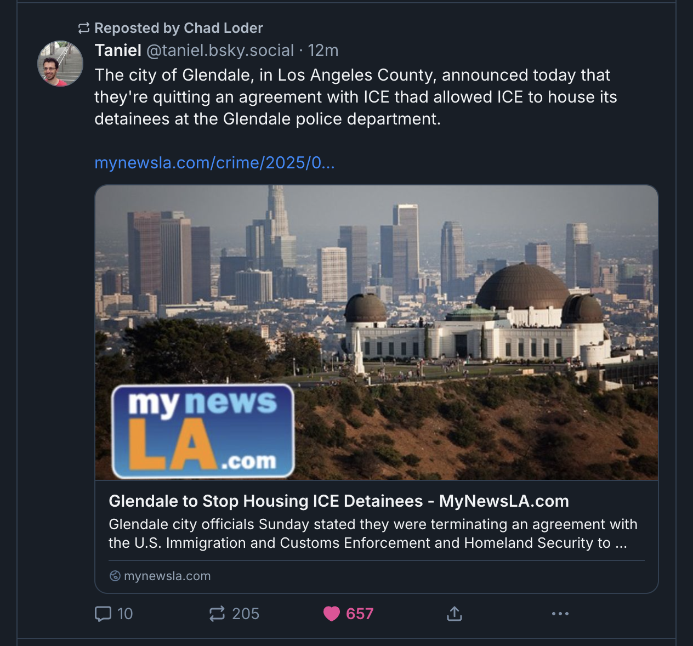Image resolution: width=693 pixels, height=646 pixels.
Task: Click the share upload icon
Action: (x=455, y=614)
